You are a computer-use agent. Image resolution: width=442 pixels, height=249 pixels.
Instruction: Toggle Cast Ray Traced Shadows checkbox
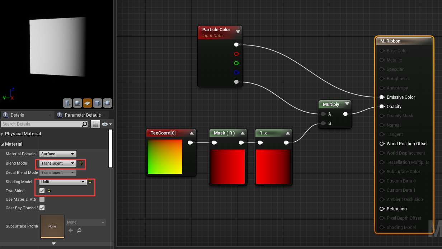coord(42,208)
